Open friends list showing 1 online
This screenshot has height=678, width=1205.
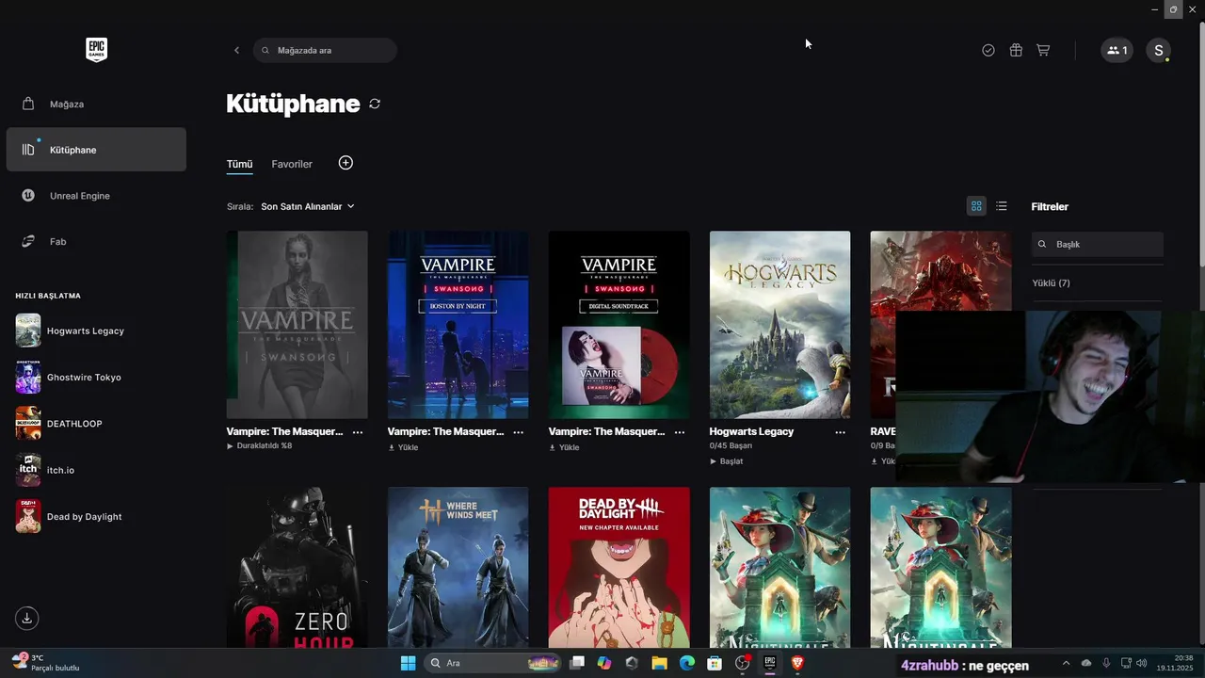point(1117,50)
